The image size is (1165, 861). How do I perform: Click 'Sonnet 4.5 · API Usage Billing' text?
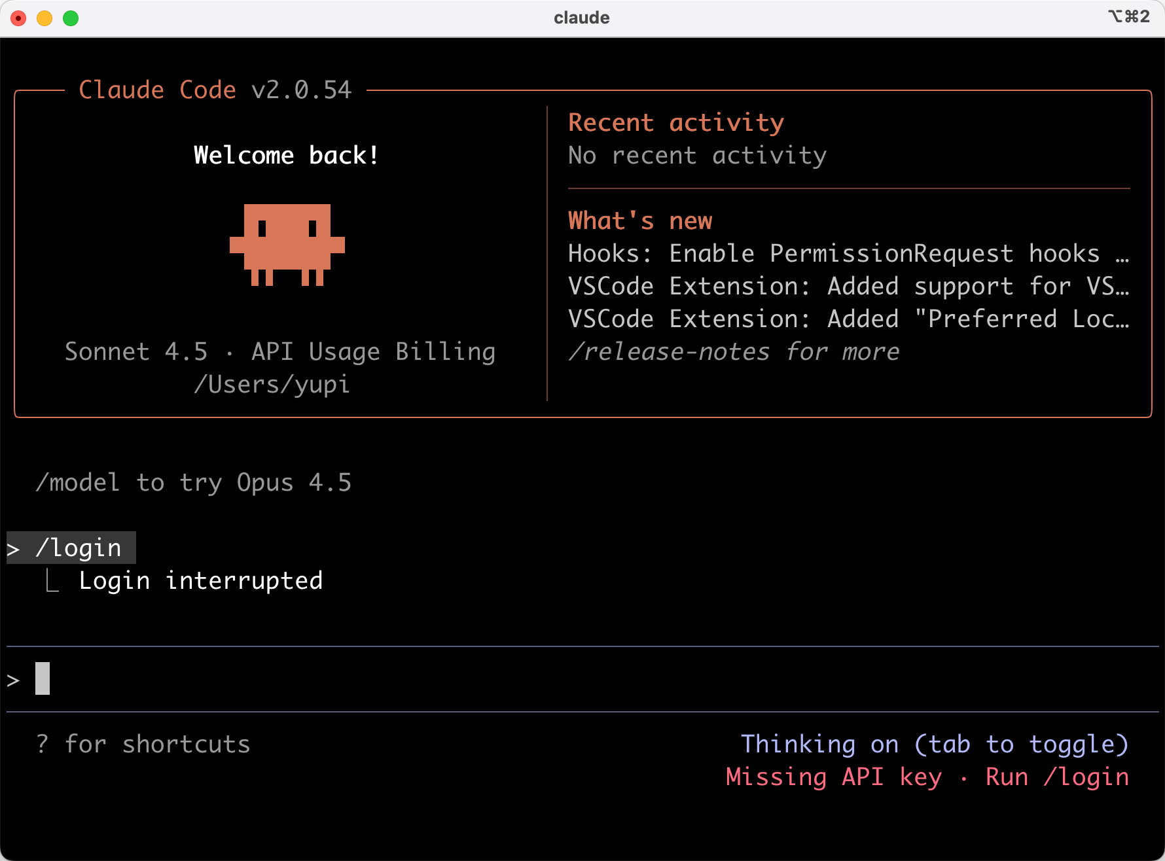(x=280, y=352)
